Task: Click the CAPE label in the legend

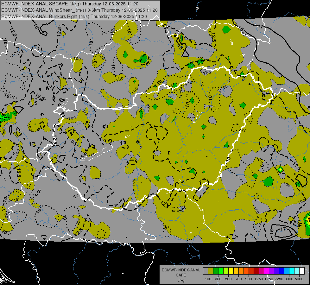Action: [181, 275]
